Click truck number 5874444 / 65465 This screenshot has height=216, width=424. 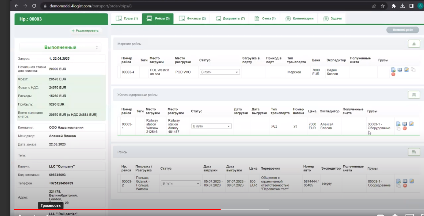pyautogui.click(x=311, y=183)
